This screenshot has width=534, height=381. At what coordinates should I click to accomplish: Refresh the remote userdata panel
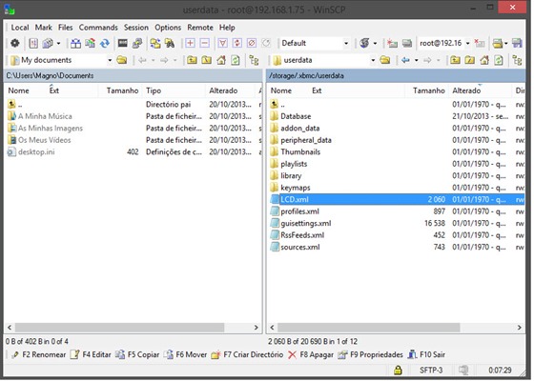[499, 60]
